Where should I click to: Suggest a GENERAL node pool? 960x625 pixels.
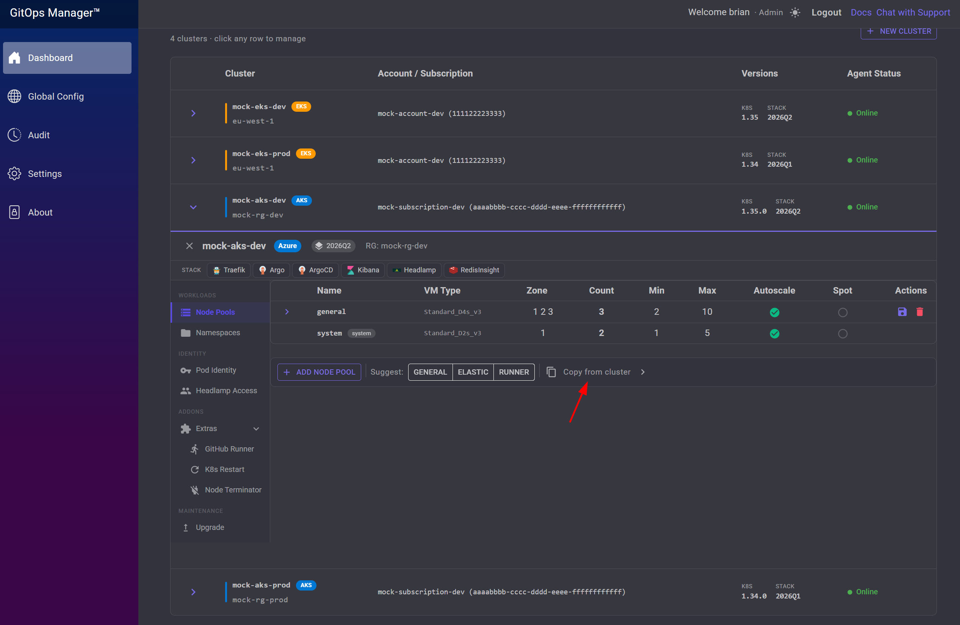tap(430, 372)
